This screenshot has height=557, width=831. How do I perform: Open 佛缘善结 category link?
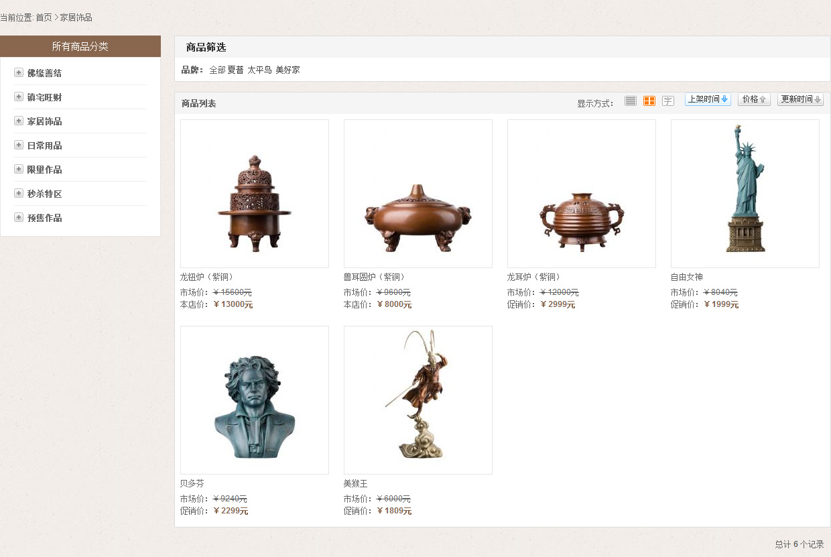pos(44,73)
